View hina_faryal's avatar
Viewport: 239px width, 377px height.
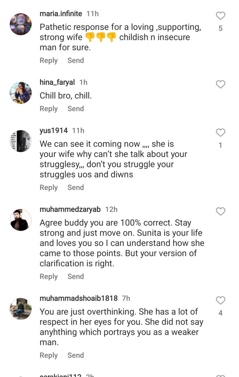pos(21,92)
